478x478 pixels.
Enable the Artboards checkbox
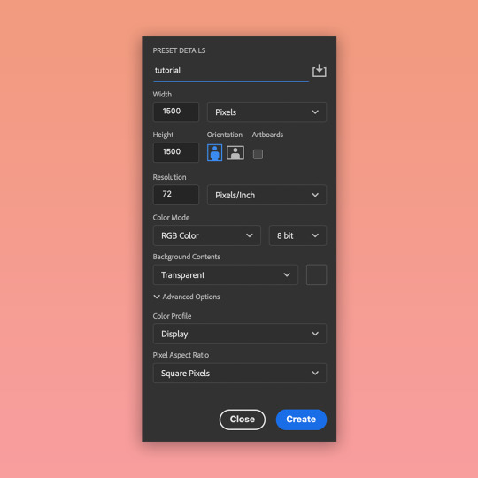(258, 154)
